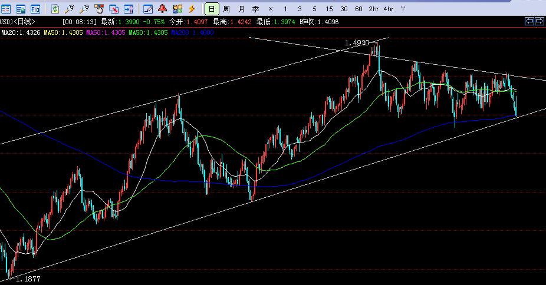Click the red arrow window switch icon
The image size is (546, 285).
[x=114, y=9]
